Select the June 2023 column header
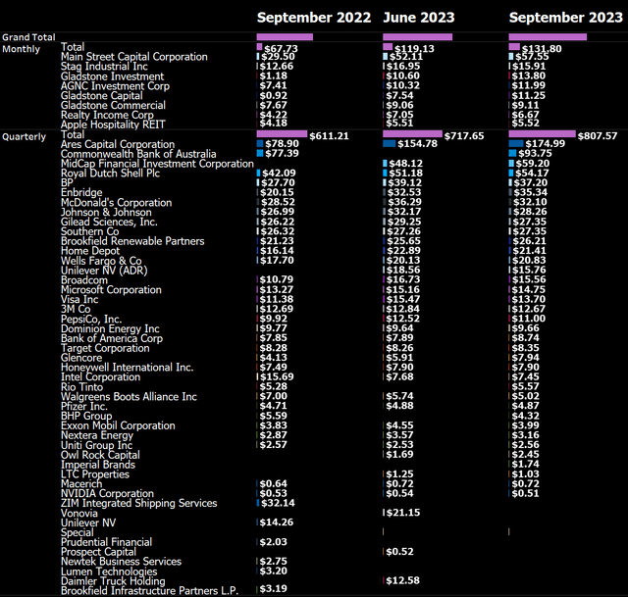The height and width of the screenshot is (597, 628). tap(419, 18)
